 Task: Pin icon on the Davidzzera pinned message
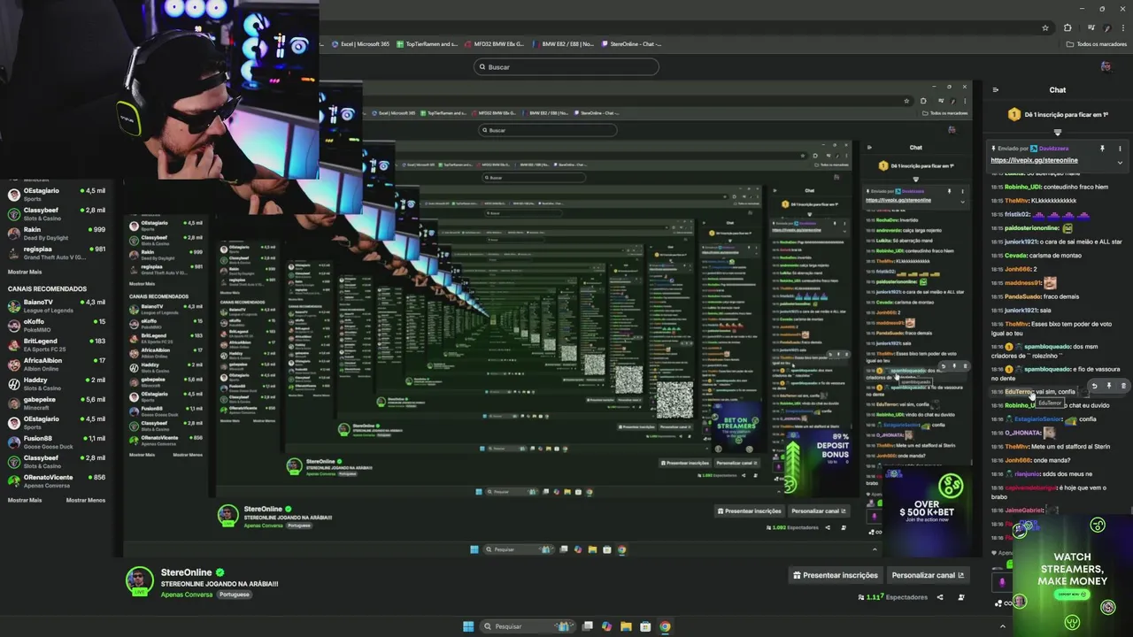(1102, 149)
